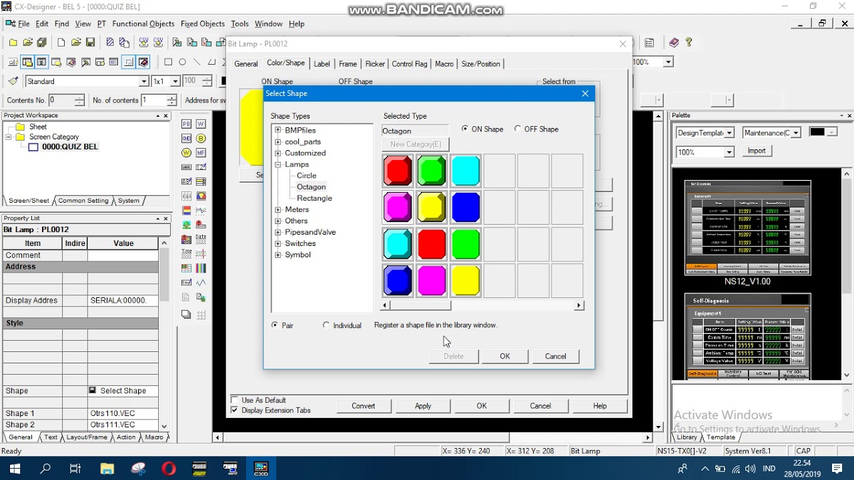Screen dimensions: 854x480
Task: Expand the Symbol category
Action: (278, 255)
